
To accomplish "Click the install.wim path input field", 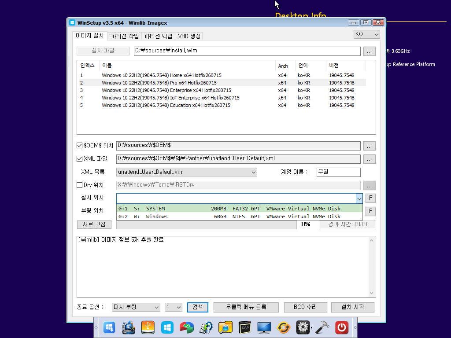I will click(x=247, y=51).
